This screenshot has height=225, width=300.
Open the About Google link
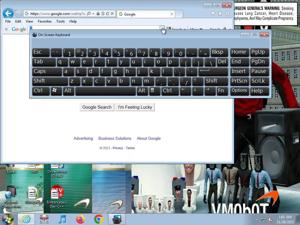[149, 138]
